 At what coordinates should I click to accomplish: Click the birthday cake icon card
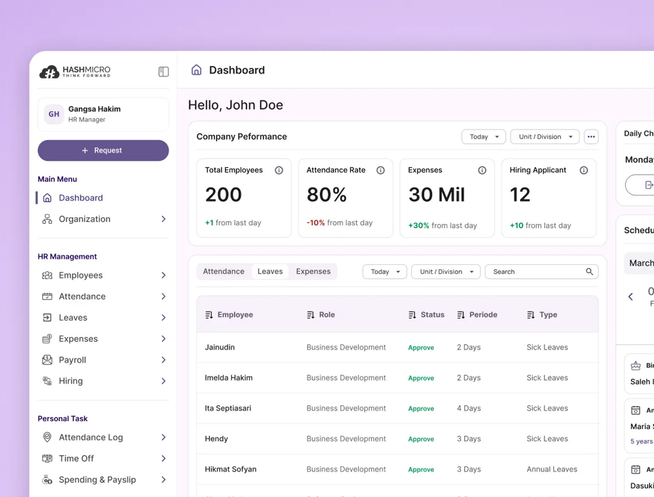click(x=636, y=365)
